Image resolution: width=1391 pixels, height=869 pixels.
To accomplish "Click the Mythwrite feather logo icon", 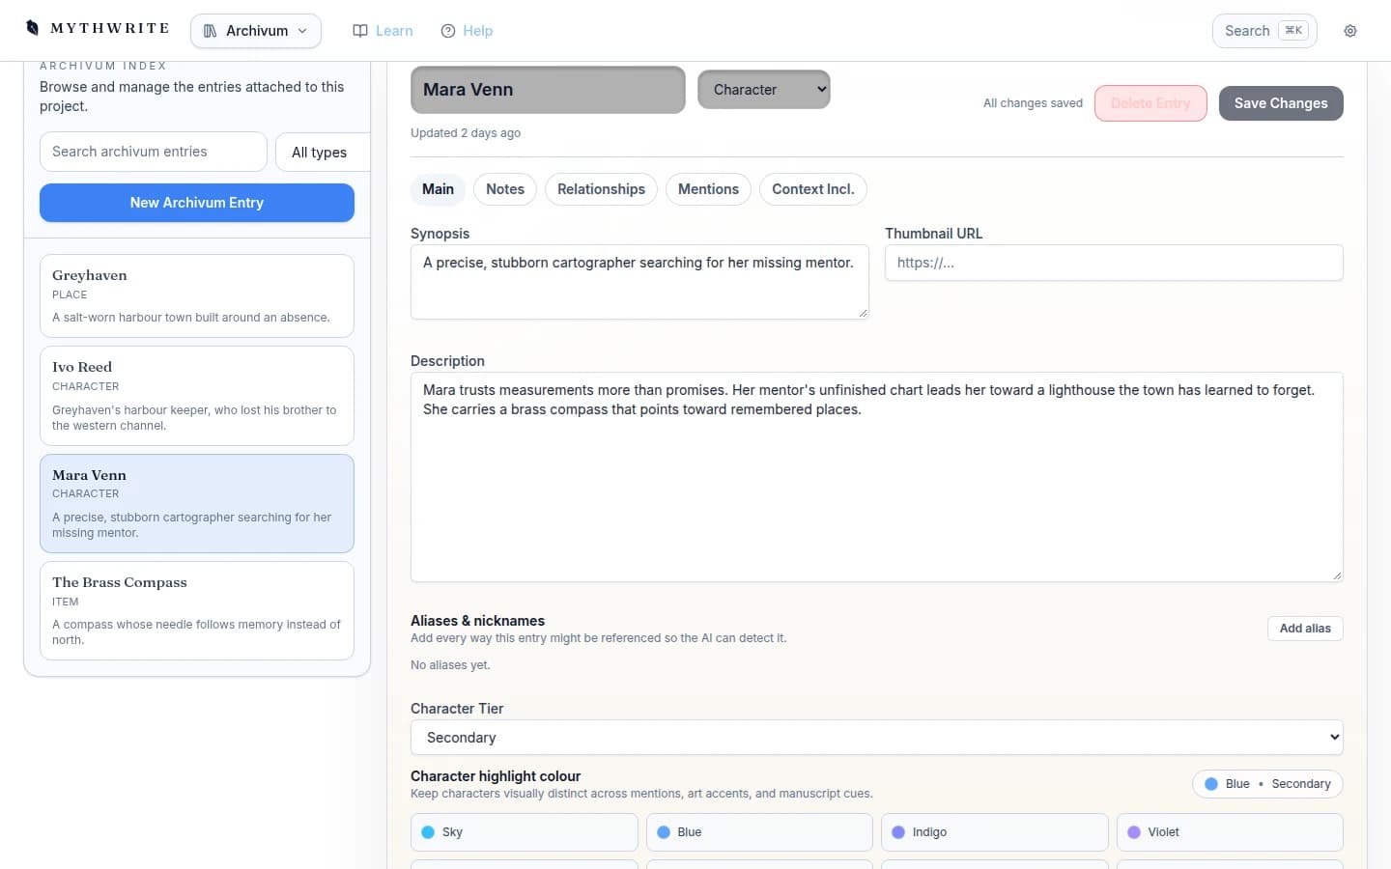I will coord(32,28).
